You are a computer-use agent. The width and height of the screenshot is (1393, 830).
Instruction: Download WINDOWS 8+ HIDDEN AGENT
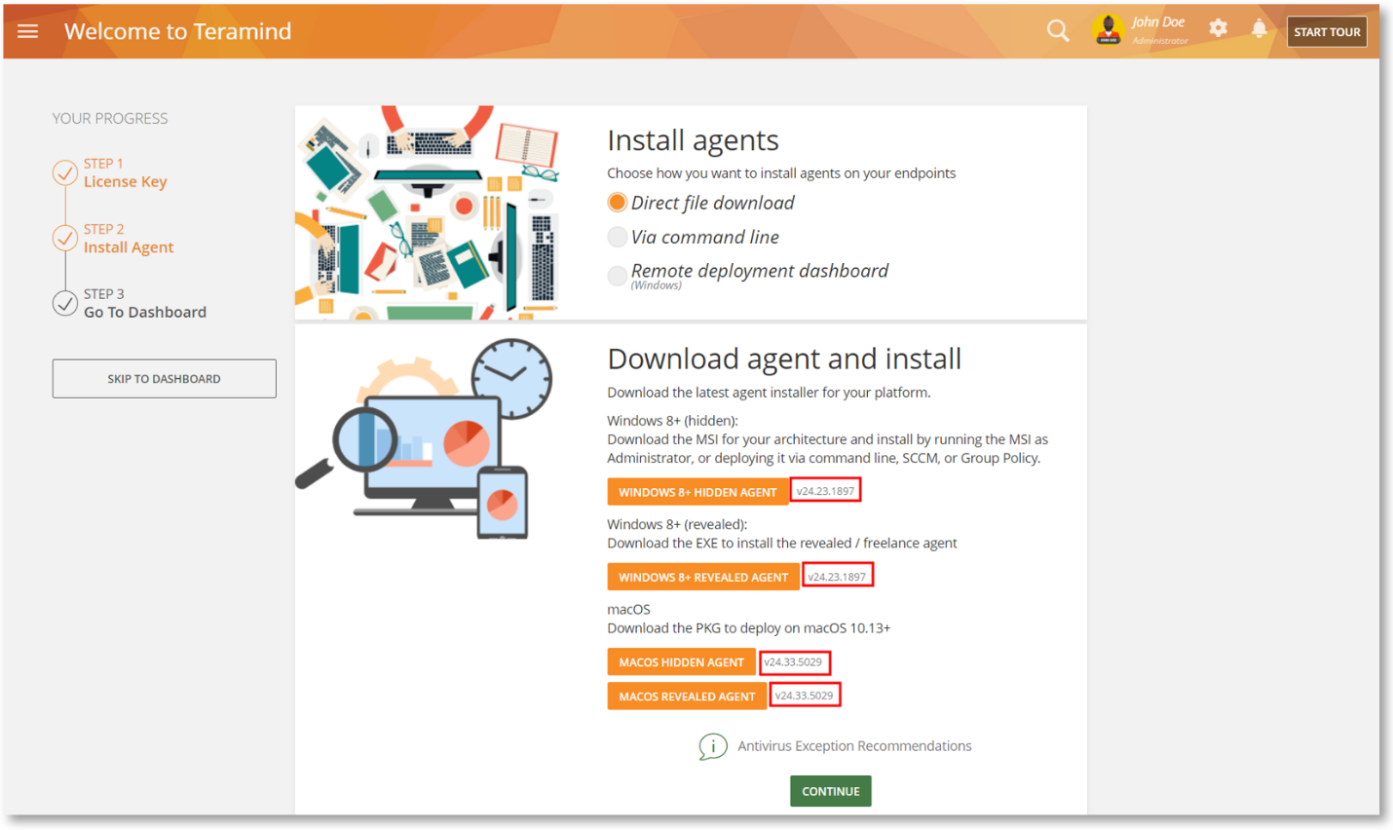[x=697, y=492]
